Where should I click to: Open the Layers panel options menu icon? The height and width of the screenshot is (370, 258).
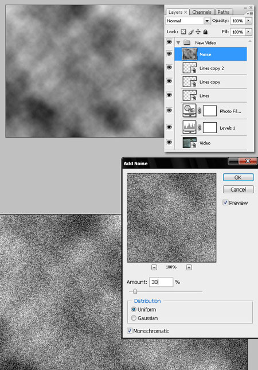point(249,14)
